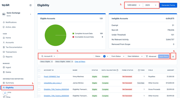Expand the Form Status filter dropdown
Screen dimensions: 180x98
pyautogui.click(x=118, y=56)
